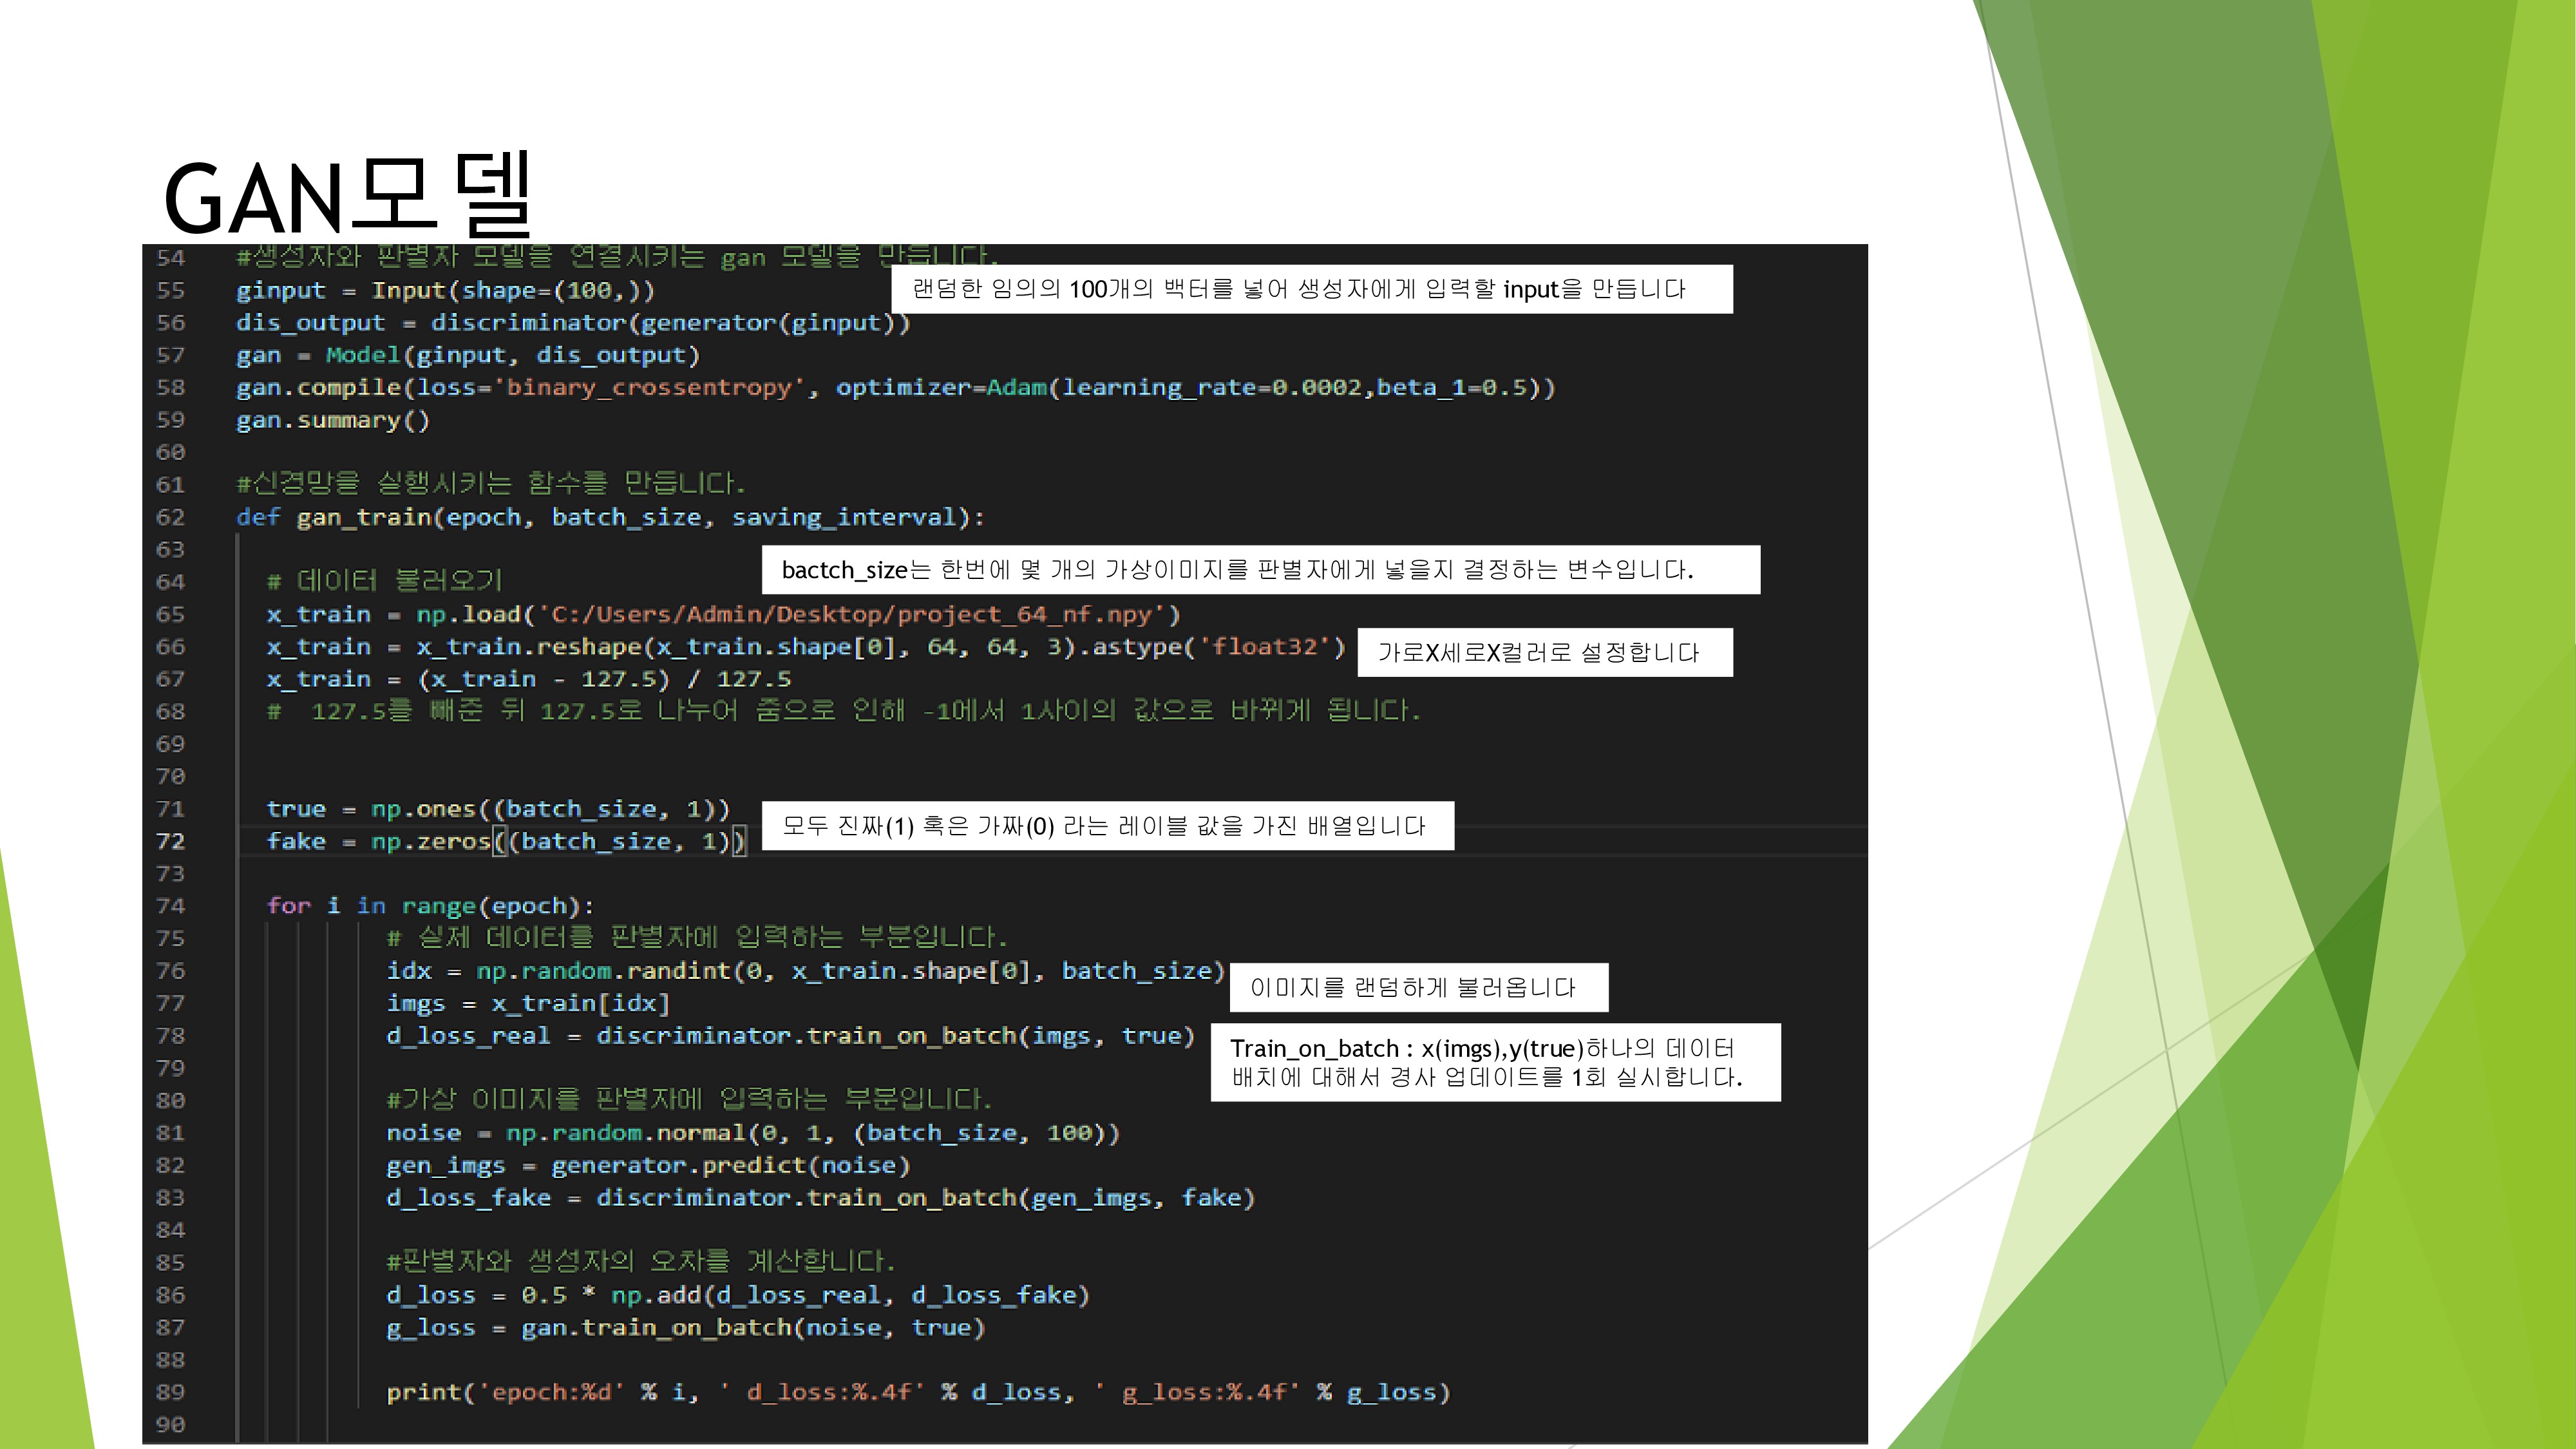Click the 'noise = np.random.normal' code line
Screen dimensions: 2576x1449
tap(753, 1132)
